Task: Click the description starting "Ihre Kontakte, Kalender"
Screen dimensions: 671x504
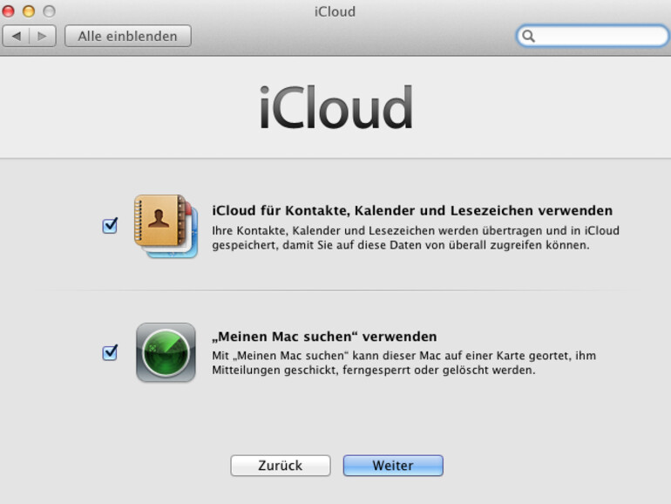Action: (x=415, y=238)
